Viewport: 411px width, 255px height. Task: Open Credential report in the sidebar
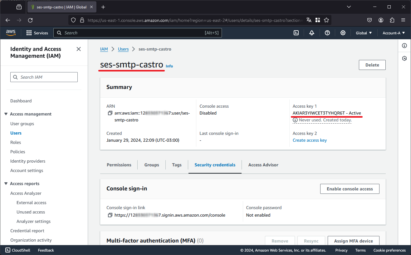27,231
